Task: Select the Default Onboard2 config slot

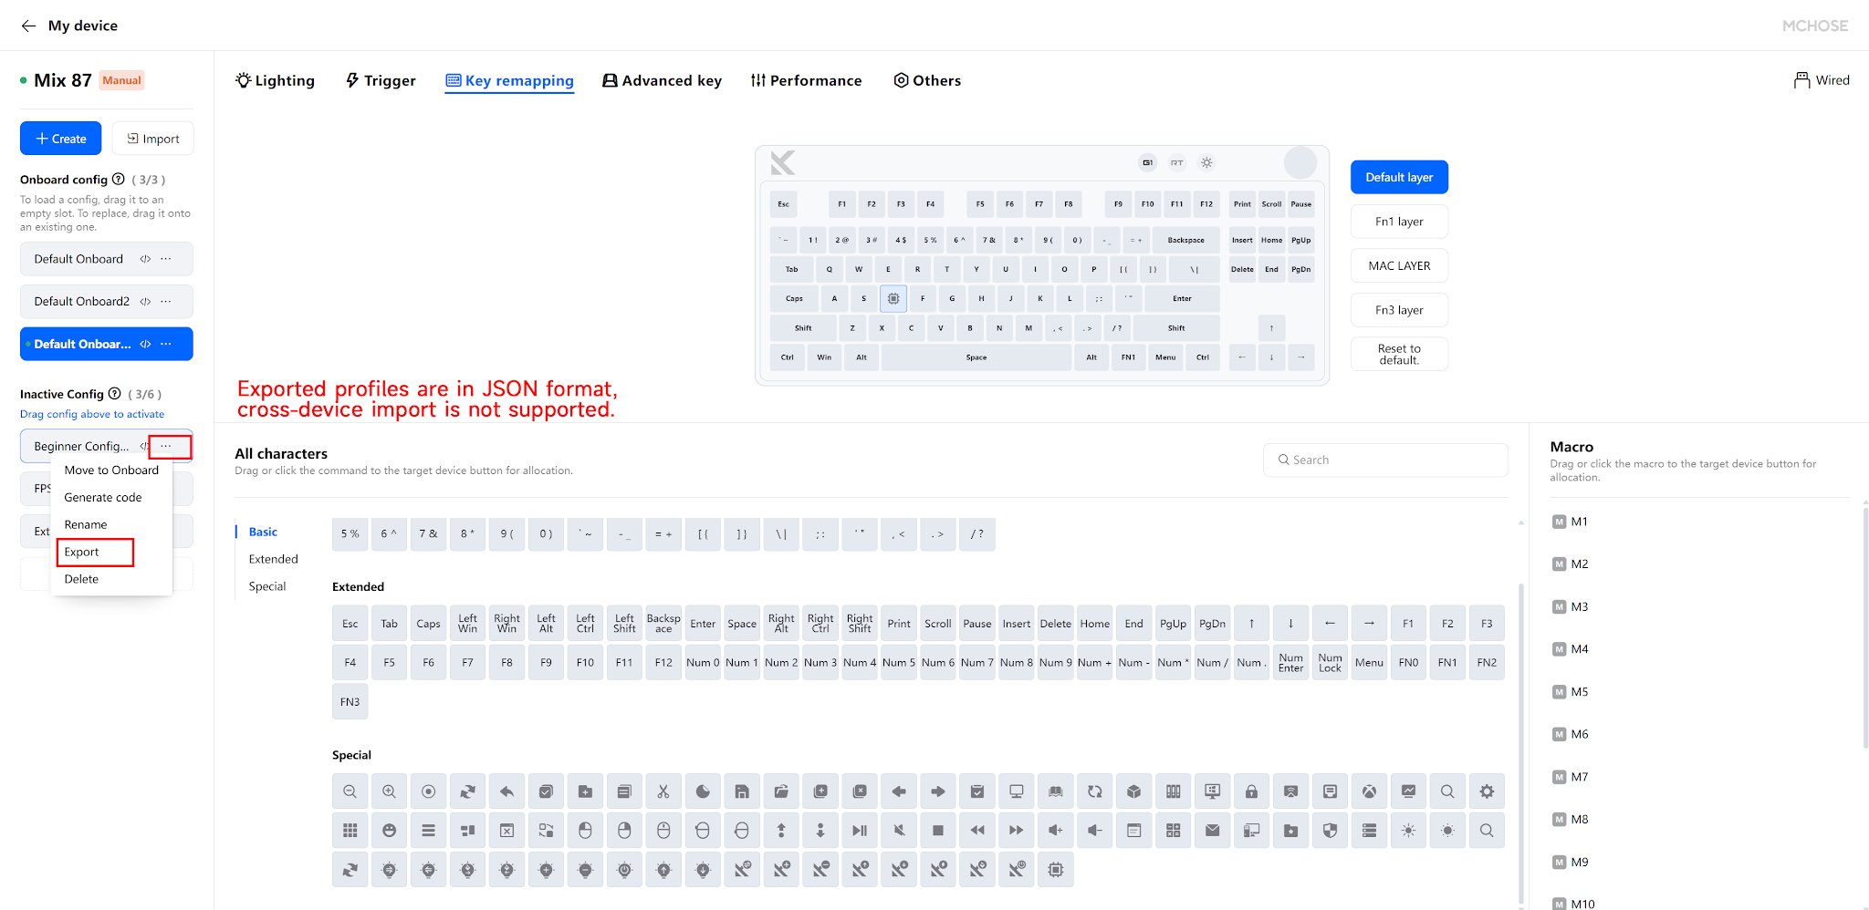Action: pyautogui.click(x=107, y=302)
